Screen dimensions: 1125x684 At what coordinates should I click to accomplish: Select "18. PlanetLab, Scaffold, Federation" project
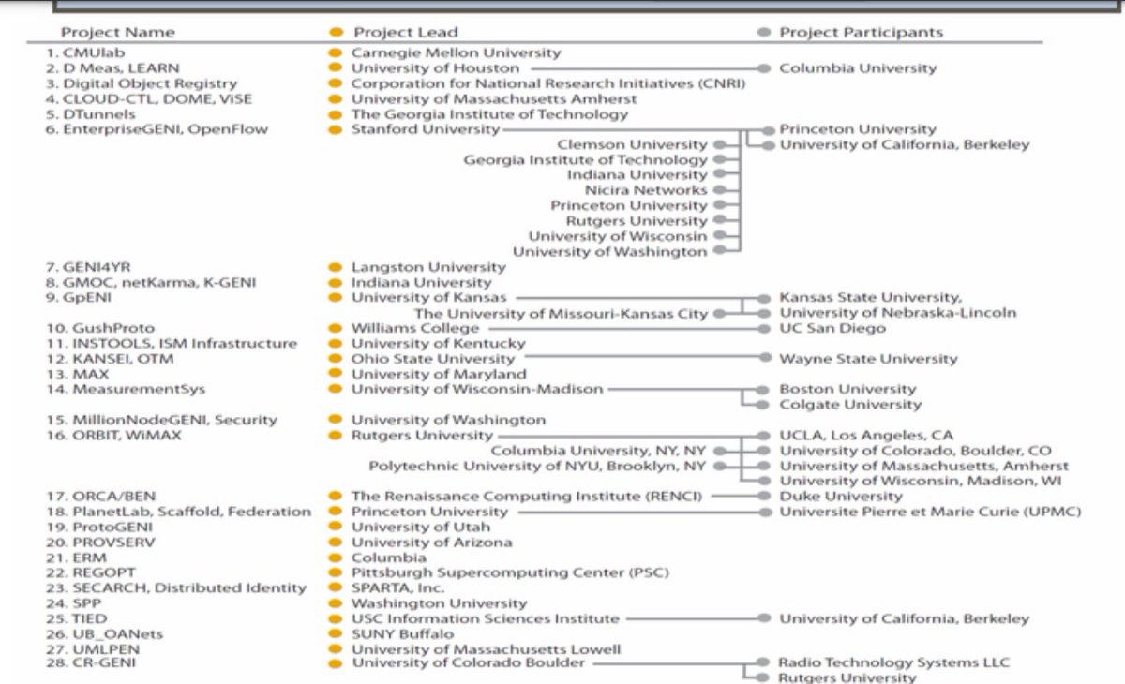(x=178, y=512)
